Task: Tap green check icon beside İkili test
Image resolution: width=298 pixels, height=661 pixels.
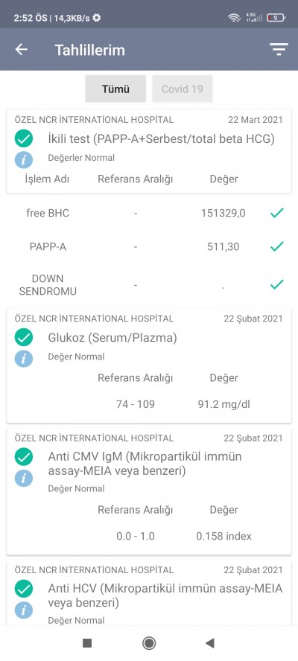Action: pyautogui.click(x=24, y=138)
